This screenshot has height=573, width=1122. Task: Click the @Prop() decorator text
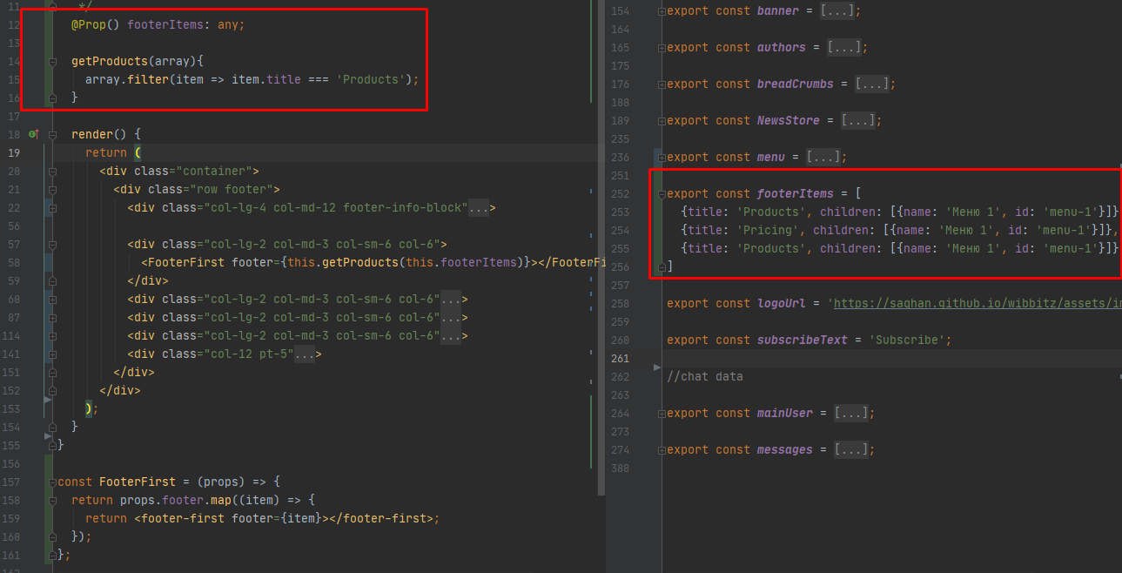pyautogui.click(x=96, y=24)
